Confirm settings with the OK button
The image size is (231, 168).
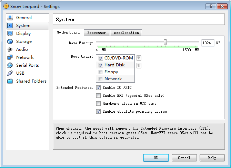click(x=156, y=158)
